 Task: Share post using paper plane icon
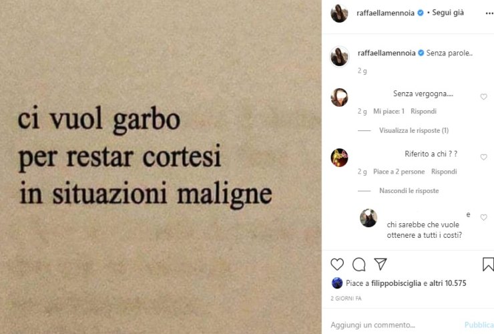[x=381, y=264]
